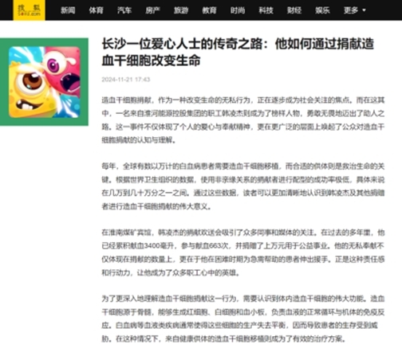The width and height of the screenshot is (402, 352).
Task: Open the 时尚 fashion channel
Action: (x=238, y=10)
